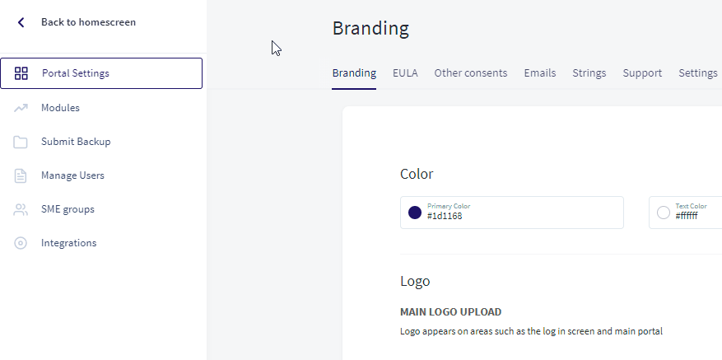Click the Primary Color hex input field
Viewport: 722px width, 360px height.
point(512,213)
